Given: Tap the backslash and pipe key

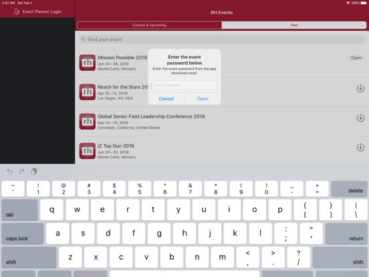Looking at the screenshot, I should point(356,210).
